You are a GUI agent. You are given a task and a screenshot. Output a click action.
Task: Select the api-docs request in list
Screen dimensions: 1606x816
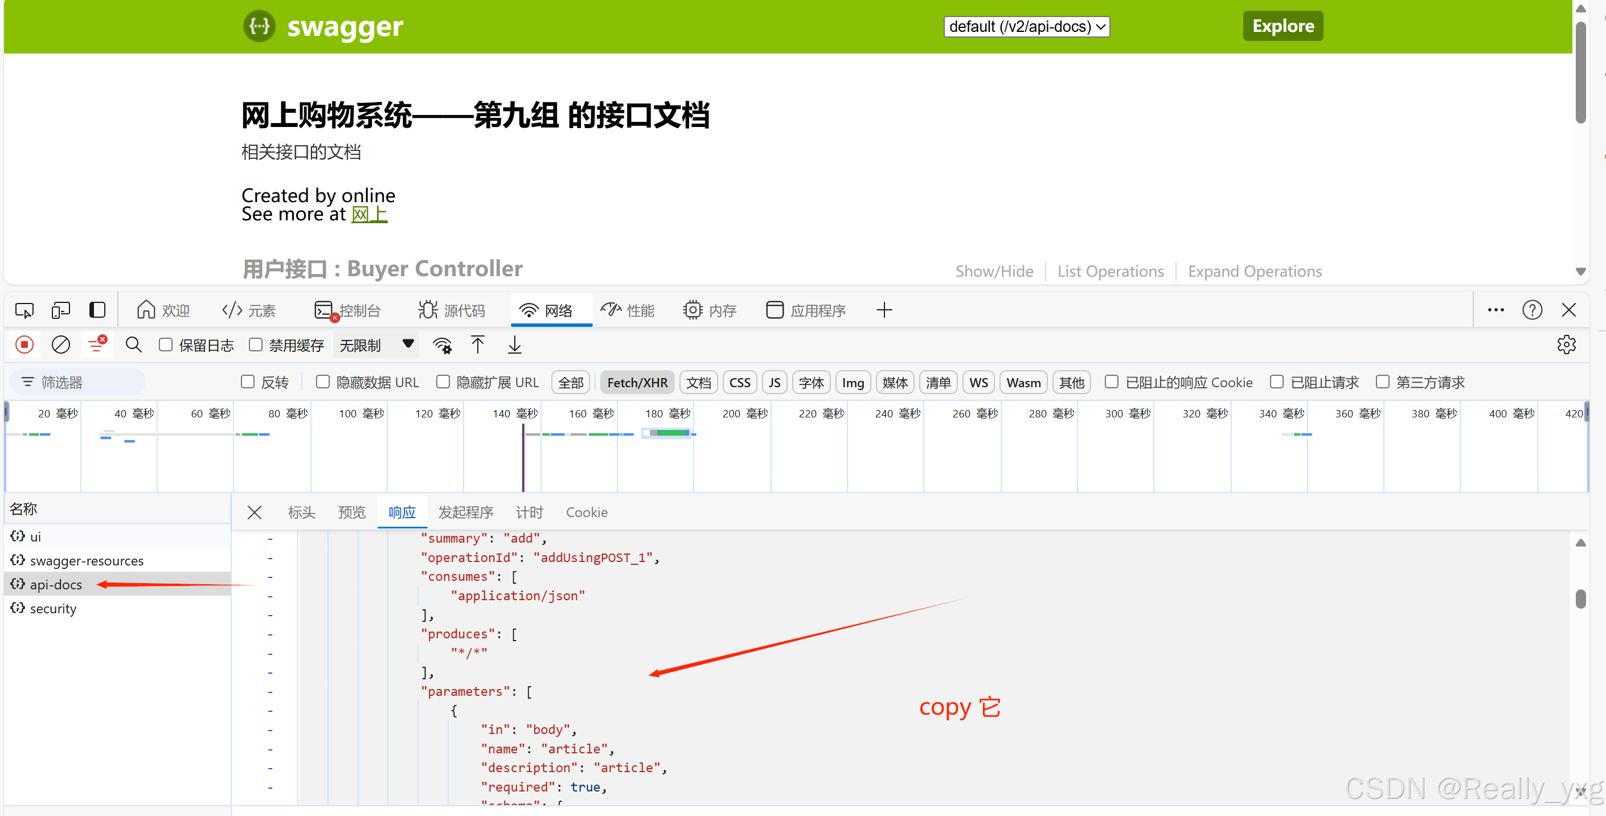[x=55, y=584]
